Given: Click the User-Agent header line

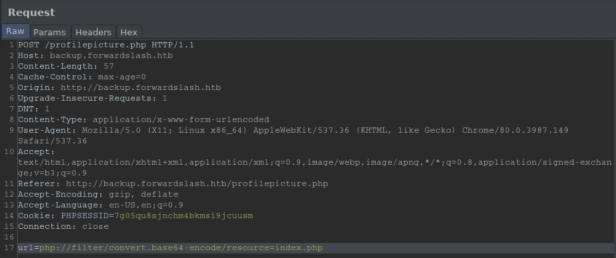Looking at the screenshot, I should tap(293, 130).
